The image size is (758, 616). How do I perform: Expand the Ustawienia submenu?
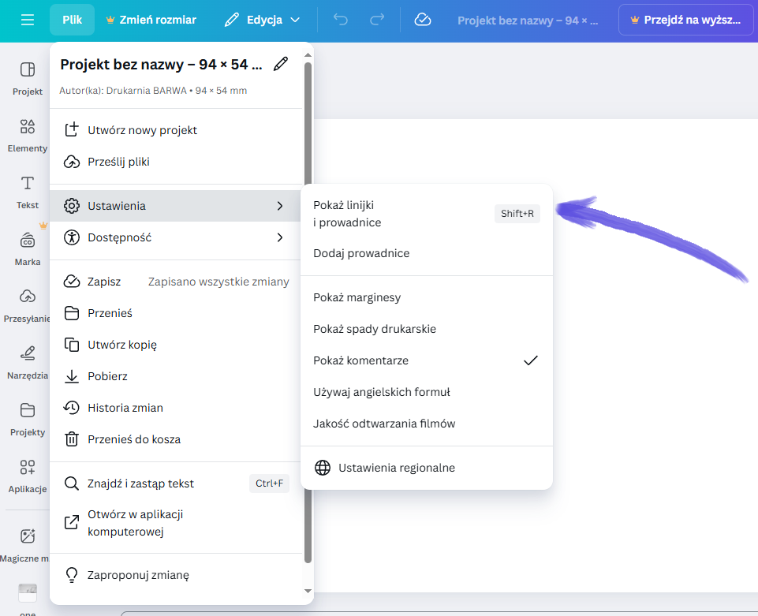[175, 206]
